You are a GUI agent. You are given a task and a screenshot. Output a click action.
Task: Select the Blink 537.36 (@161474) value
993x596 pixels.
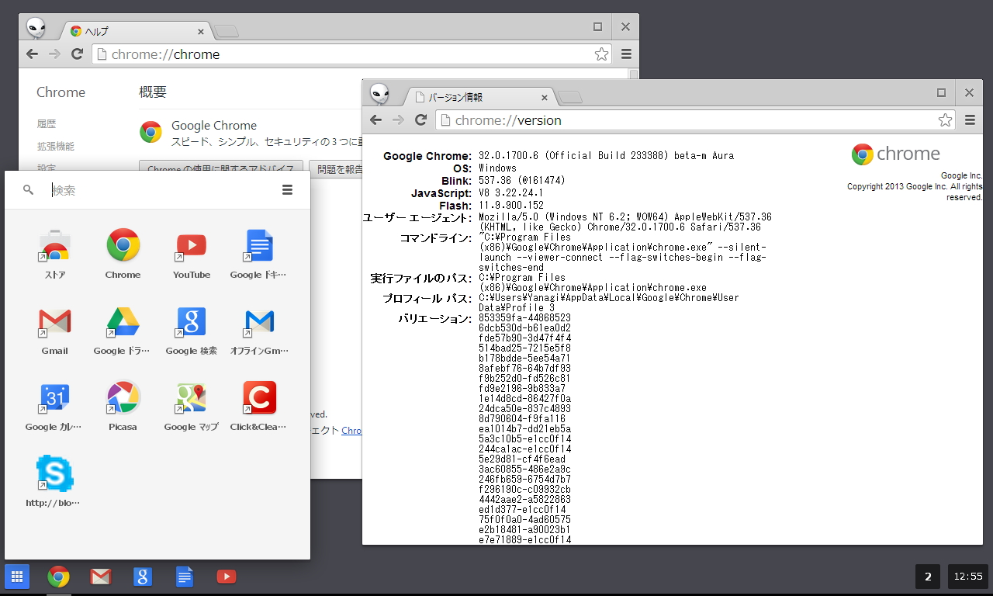(x=522, y=181)
